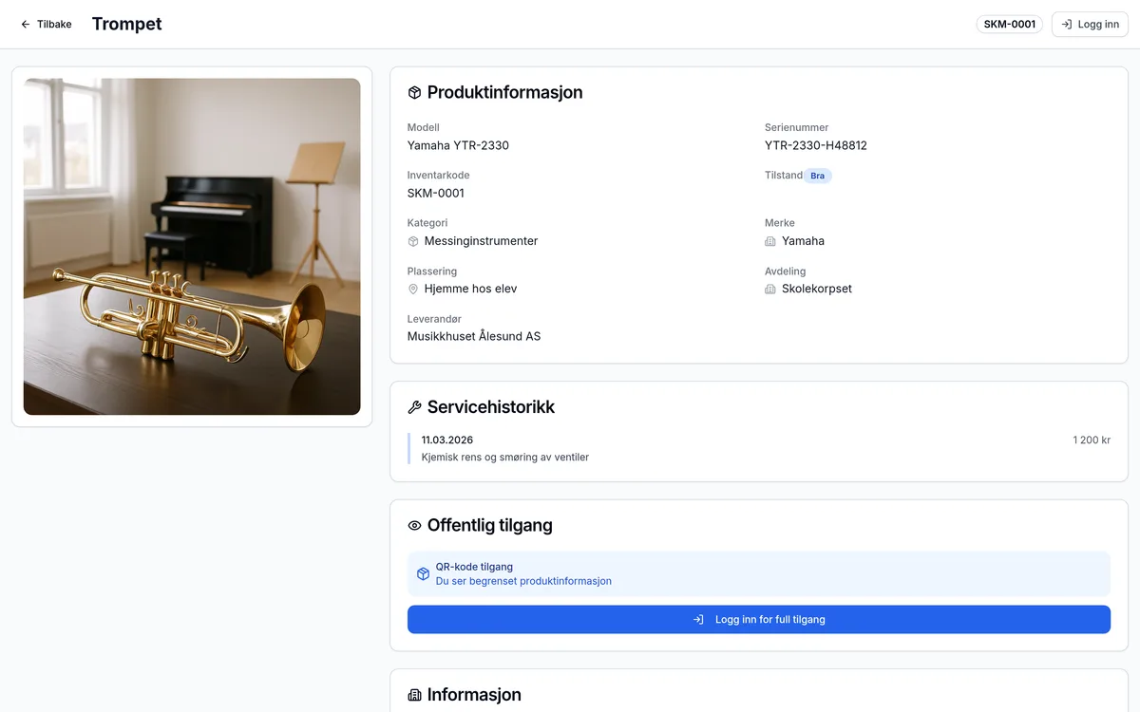Click the Informasjon section heading

tap(474, 696)
